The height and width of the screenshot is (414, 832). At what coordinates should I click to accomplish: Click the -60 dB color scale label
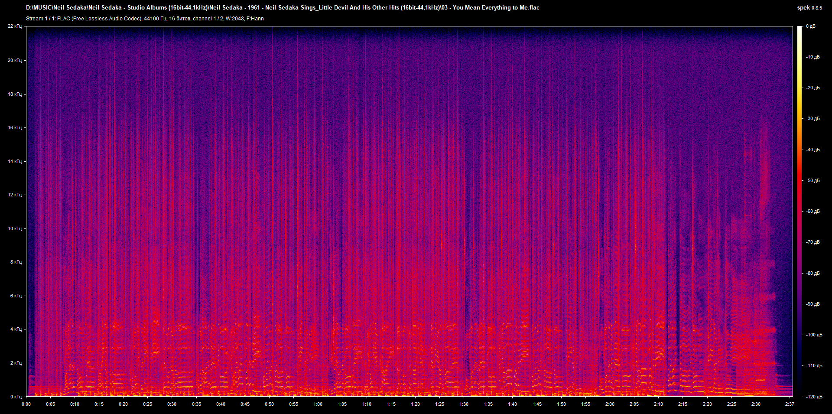[812, 211]
